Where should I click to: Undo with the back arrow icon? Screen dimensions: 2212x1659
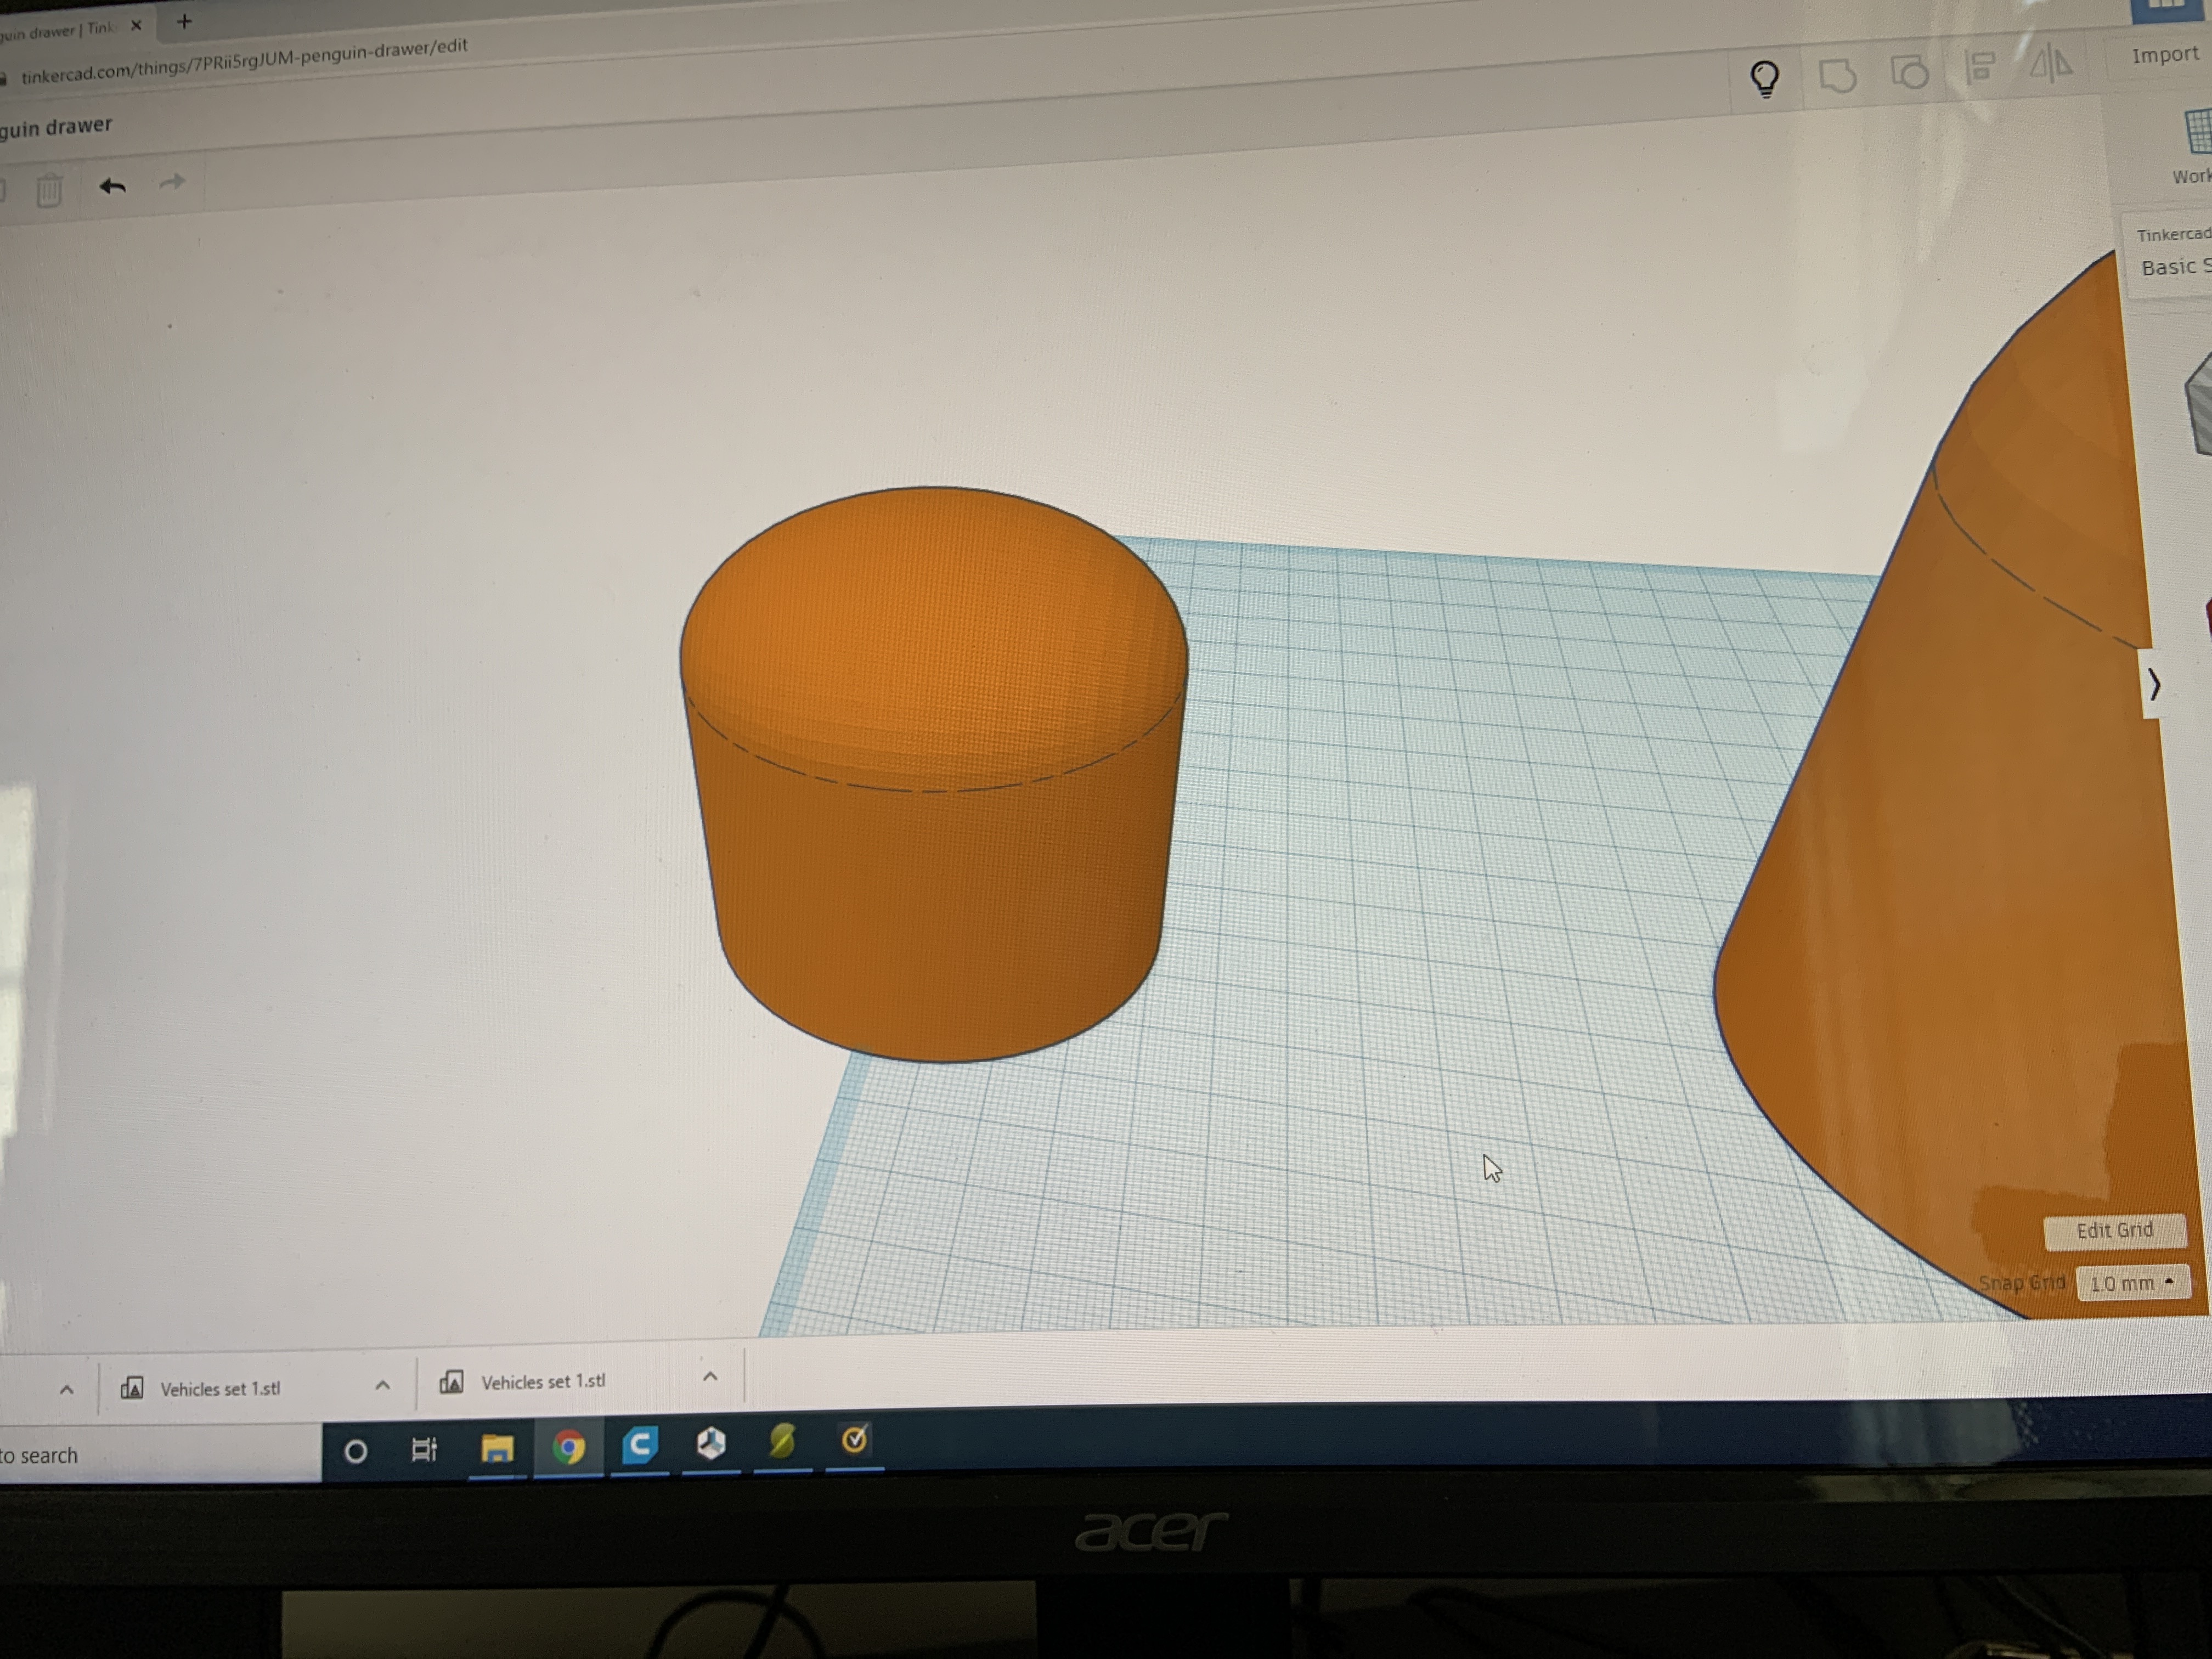[112, 186]
